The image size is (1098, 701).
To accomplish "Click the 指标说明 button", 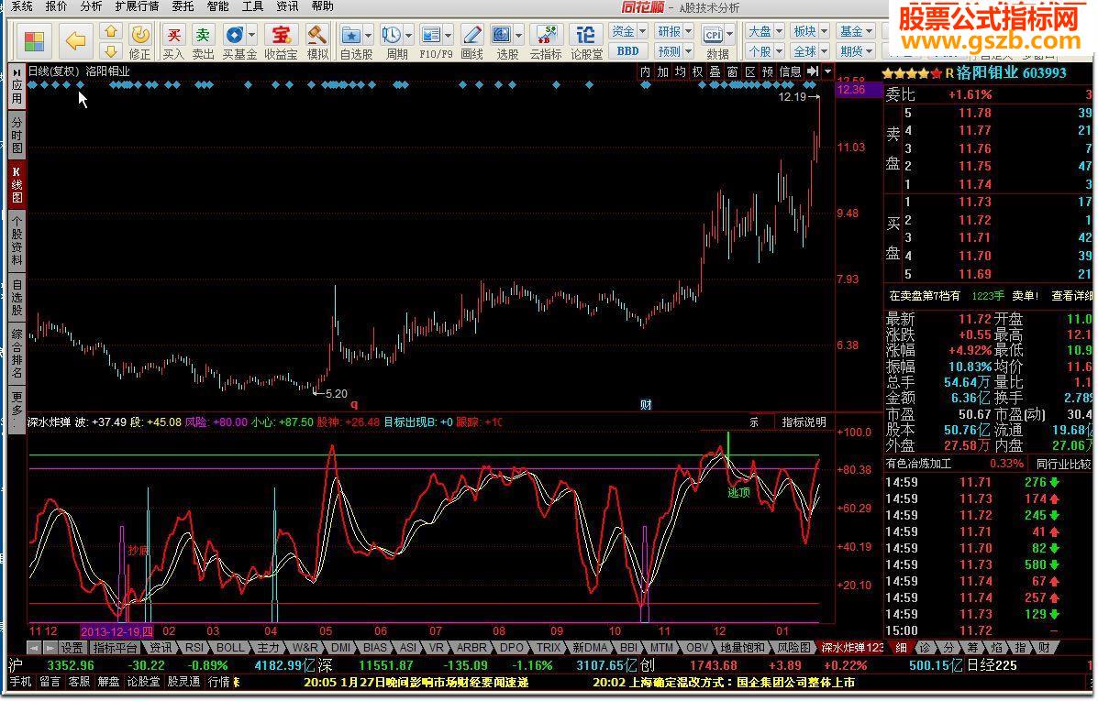I will point(804,422).
